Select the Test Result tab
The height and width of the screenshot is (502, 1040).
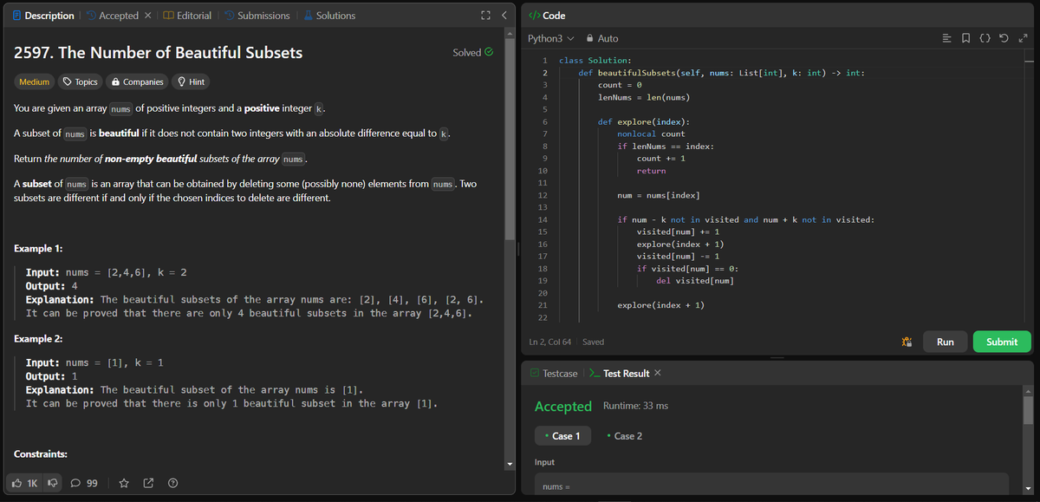pos(619,373)
